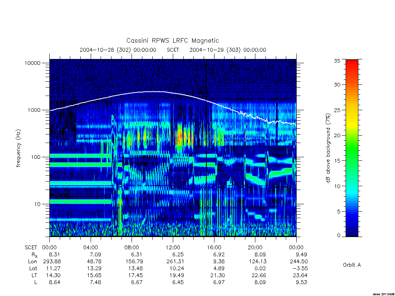Click the L value 6.45
Image resolution: width=395 pixels, height=296 pixels.
(x=178, y=283)
